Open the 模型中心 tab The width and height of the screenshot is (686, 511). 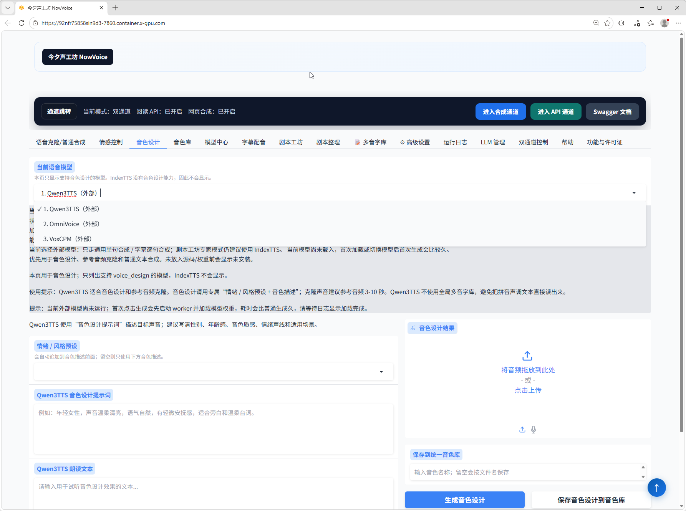[216, 142]
